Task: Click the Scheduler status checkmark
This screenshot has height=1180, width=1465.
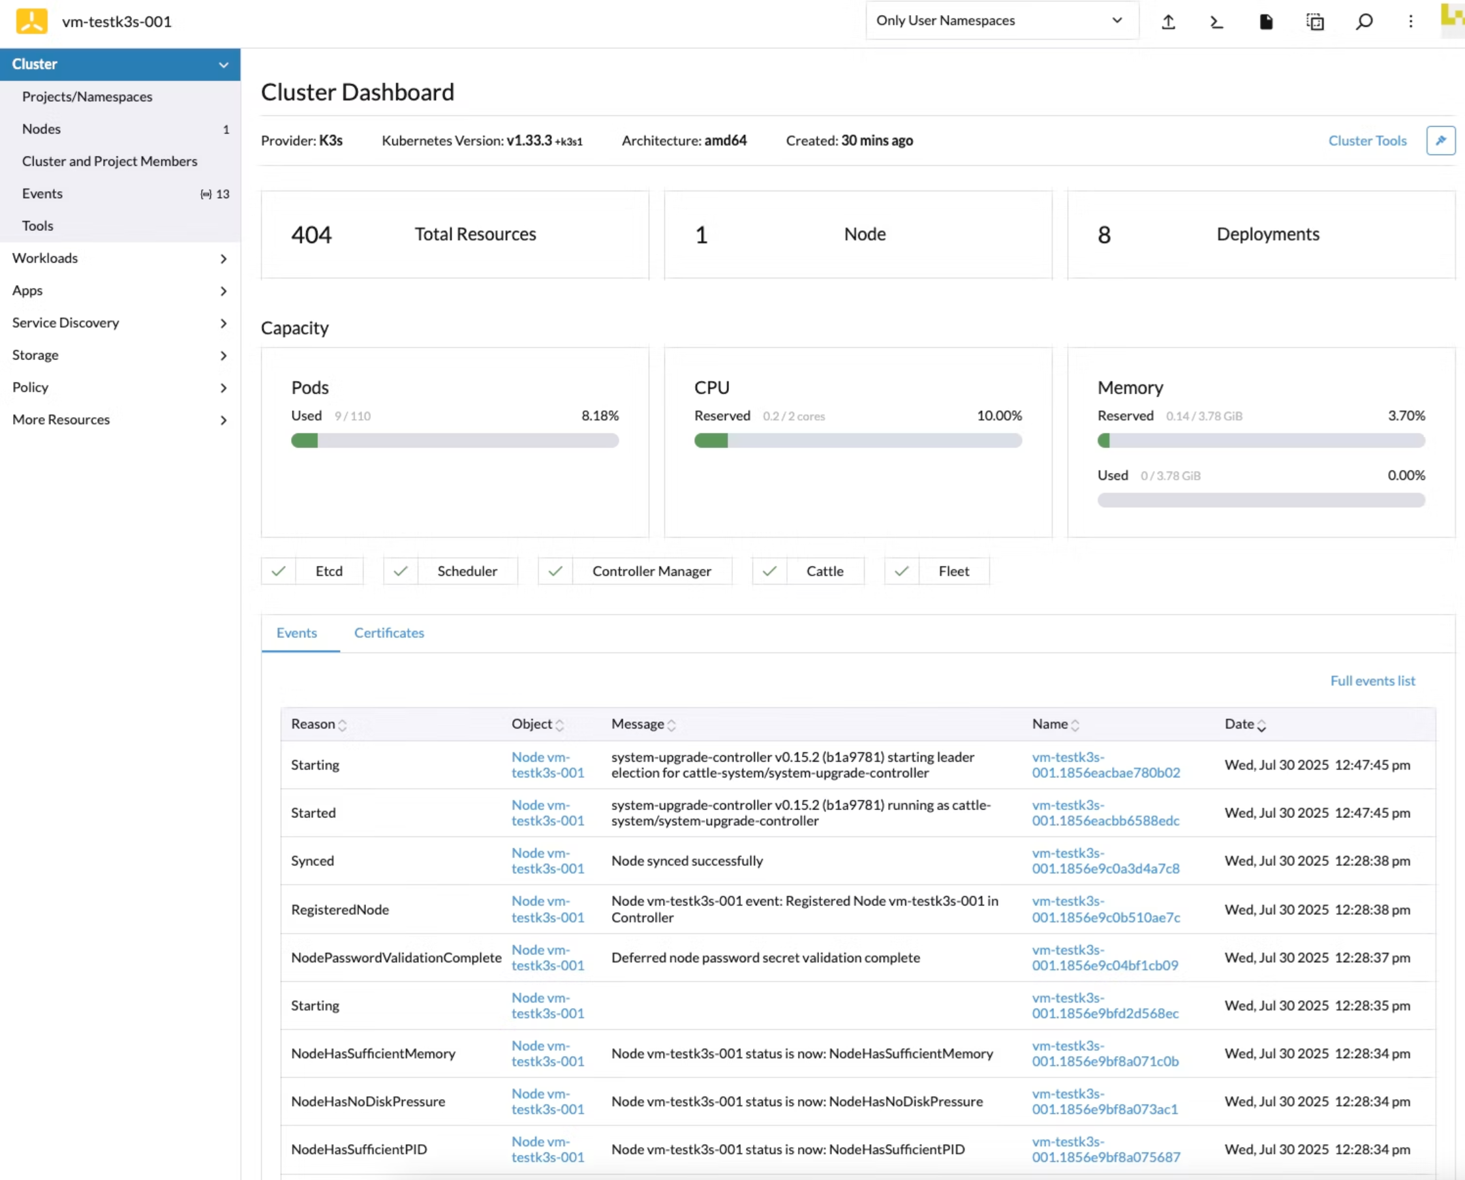Action: click(401, 571)
